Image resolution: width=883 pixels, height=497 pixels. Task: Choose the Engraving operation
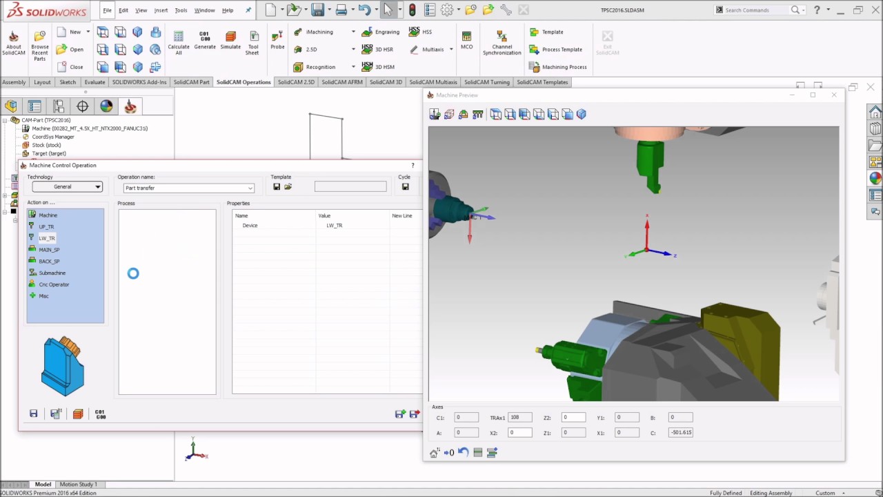[381, 32]
